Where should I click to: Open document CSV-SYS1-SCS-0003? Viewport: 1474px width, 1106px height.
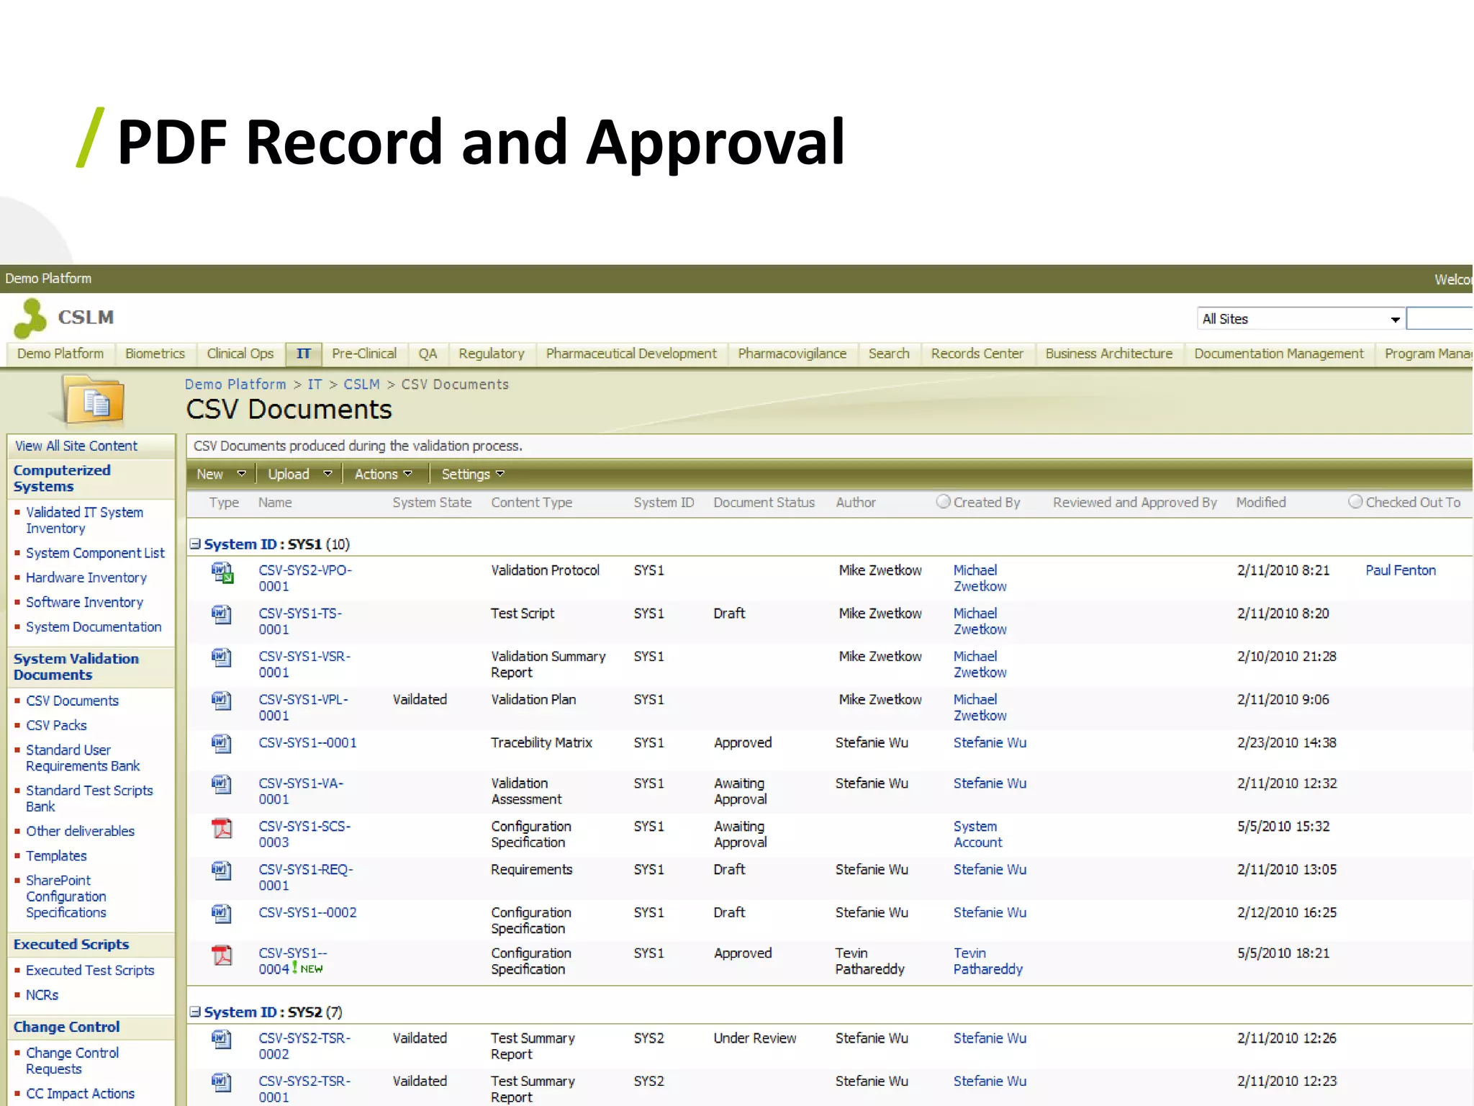(x=304, y=834)
